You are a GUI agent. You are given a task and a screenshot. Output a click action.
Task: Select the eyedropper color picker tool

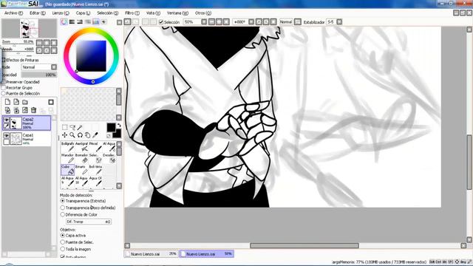95,135
